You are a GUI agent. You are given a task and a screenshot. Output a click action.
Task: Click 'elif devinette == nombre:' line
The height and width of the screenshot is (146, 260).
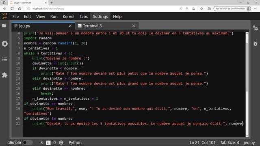click(58, 88)
